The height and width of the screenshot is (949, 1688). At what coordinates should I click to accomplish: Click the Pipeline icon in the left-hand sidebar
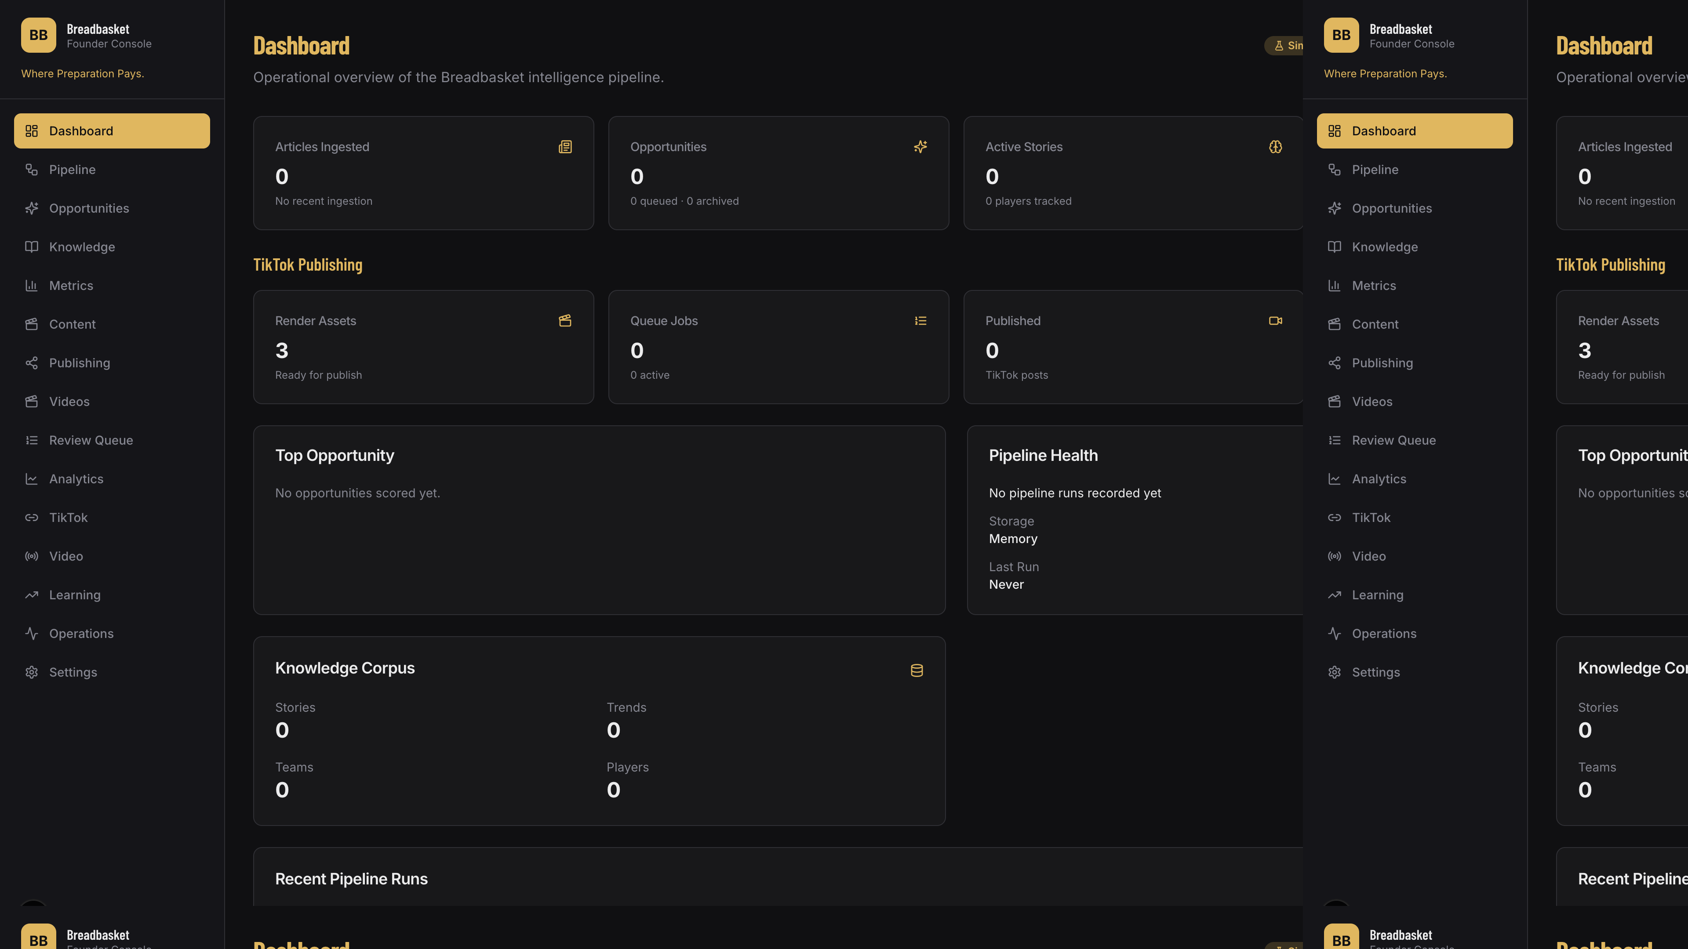pyautogui.click(x=32, y=170)
